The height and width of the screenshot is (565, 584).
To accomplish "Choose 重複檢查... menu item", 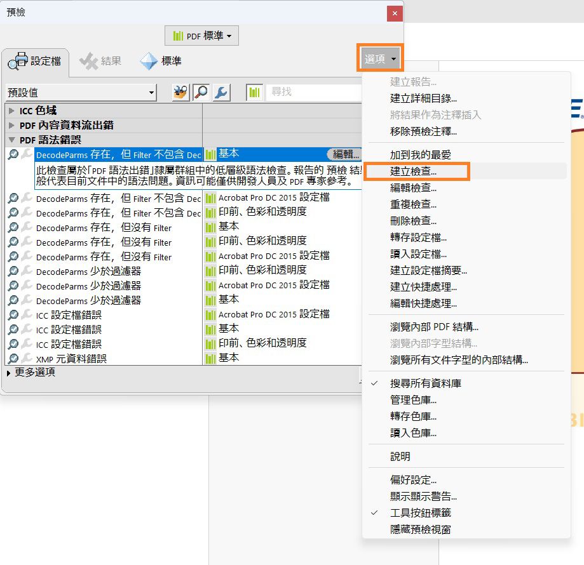I will 413,204.
